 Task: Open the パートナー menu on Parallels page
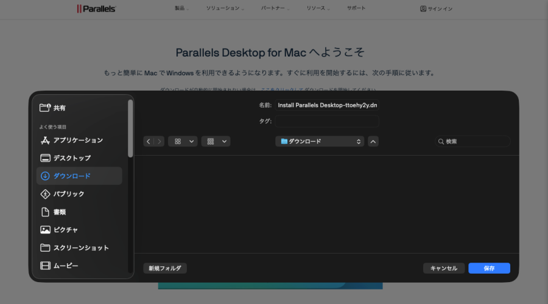[275, 8]
